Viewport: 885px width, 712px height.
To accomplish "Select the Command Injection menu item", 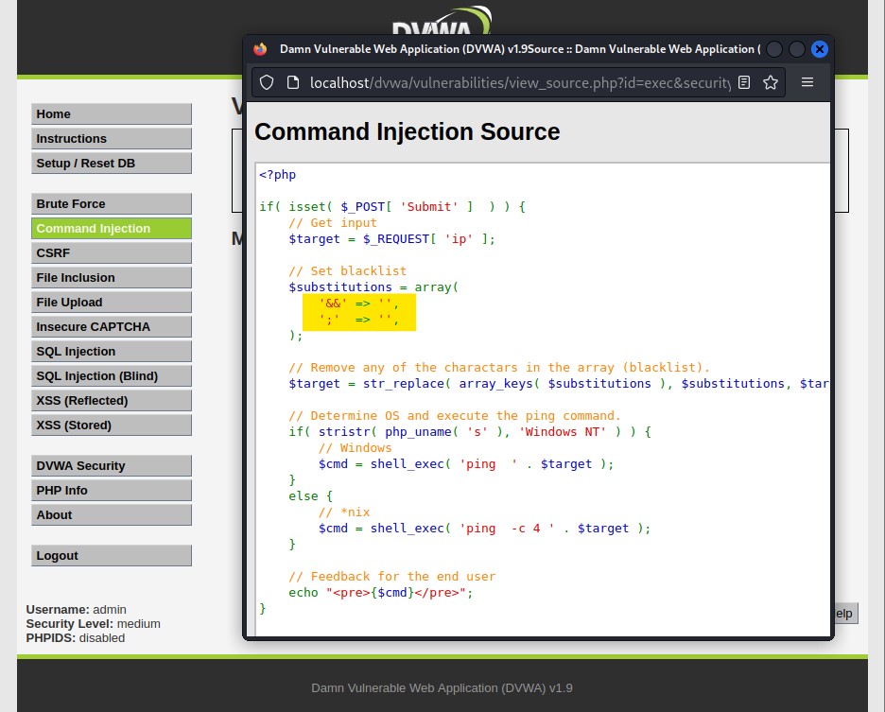I will coord(112,229).
